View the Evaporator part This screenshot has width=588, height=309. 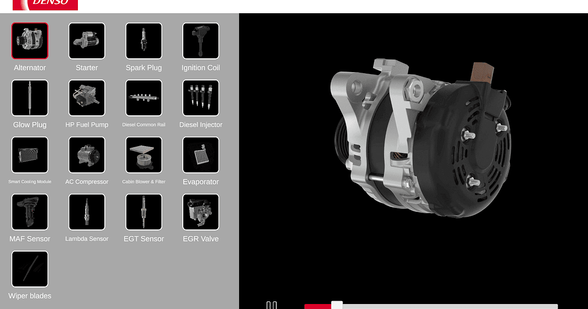(x=200, y=155)
